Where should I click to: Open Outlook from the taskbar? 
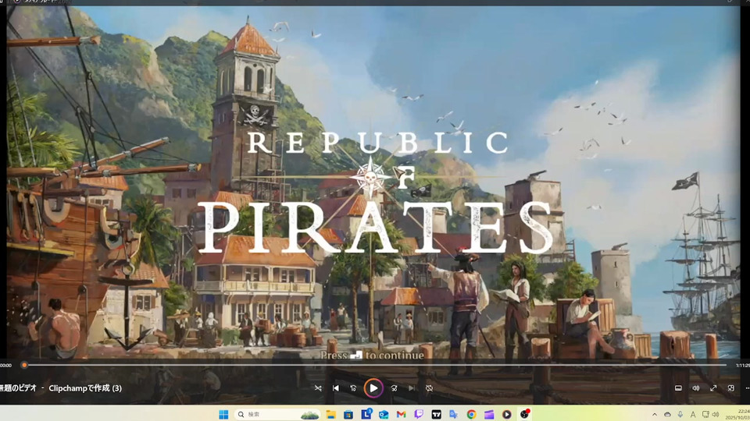pos(384,414)
